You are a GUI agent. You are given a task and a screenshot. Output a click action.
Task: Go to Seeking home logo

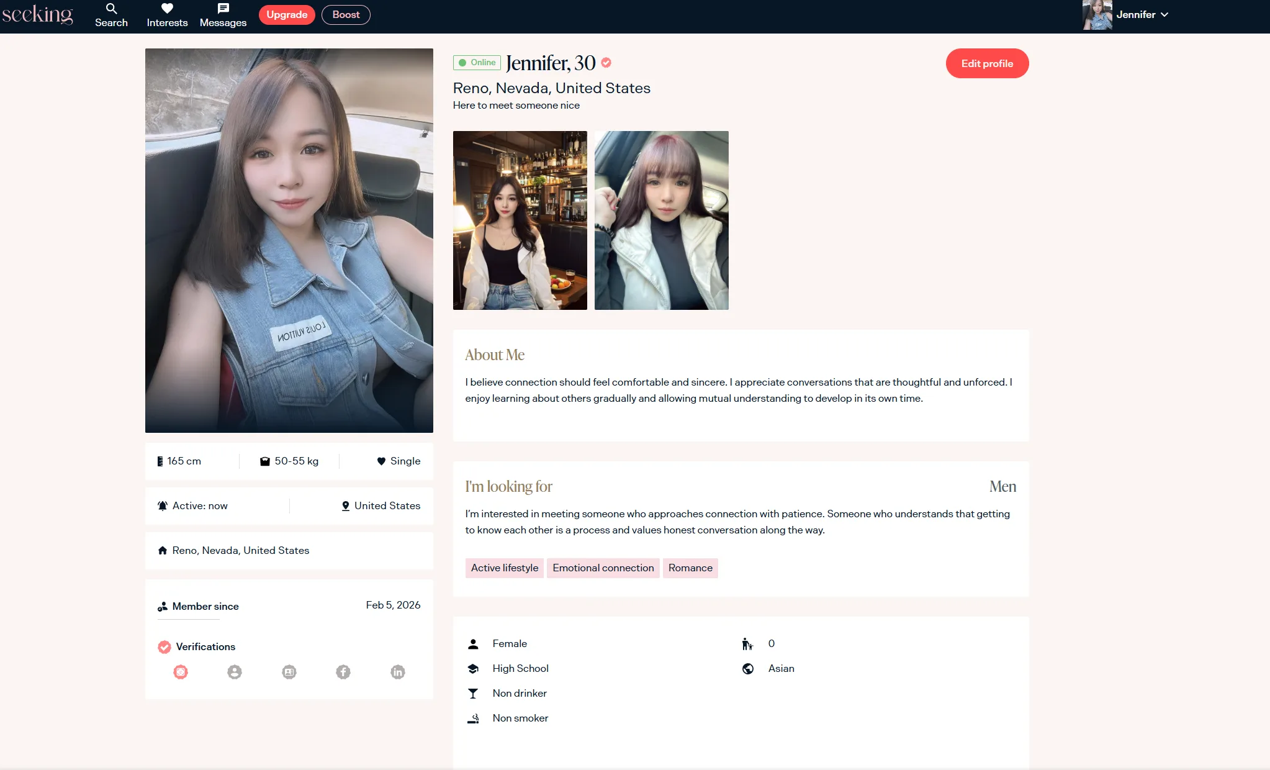[37, 14]
